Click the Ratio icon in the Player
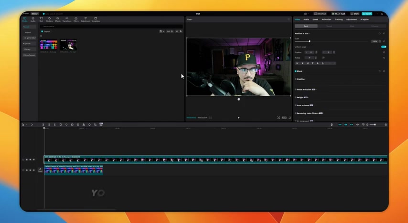 tap(284, 118)
